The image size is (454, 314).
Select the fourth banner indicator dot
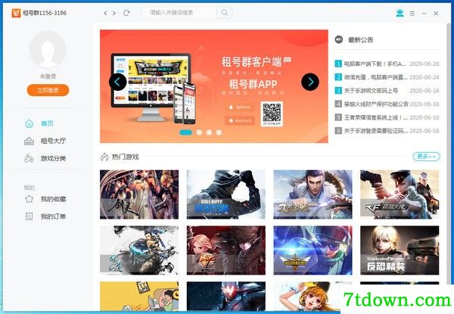pyautogui.click(x=219, y=132)
